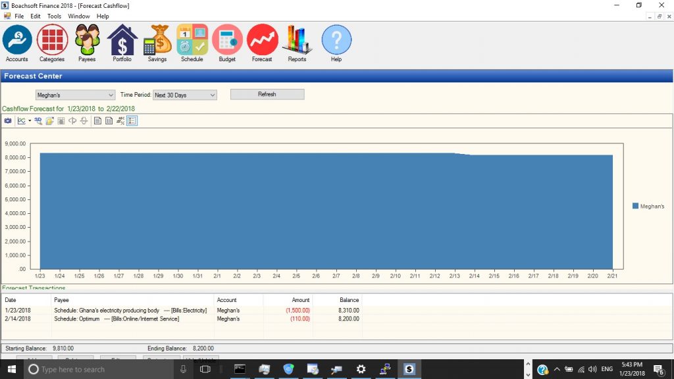Screen dimensions: 674x379
Task: Click the blue cashflow area chart
Action: point(326,211)
